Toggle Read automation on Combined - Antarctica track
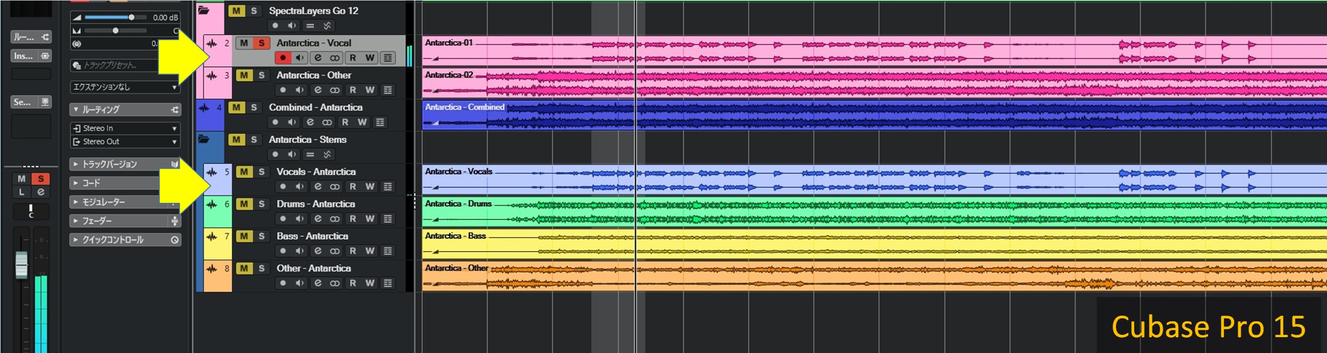Image resolution: width=1327 pixels, height=353 pixels. (345, 123)
